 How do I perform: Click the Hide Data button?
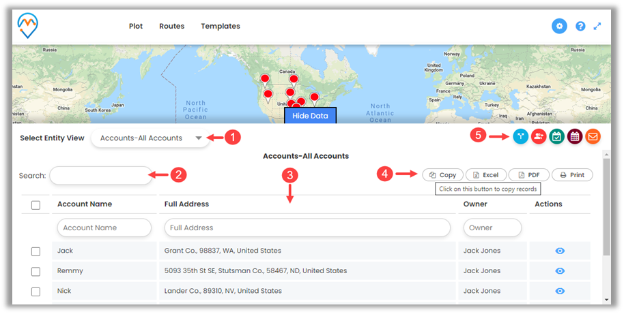pyautogui.click(x=310, y=116)
